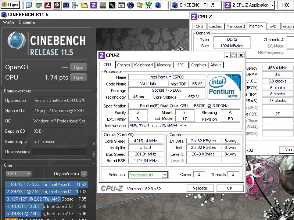
Task: Click the Информация input field
Action: point(59,152)
